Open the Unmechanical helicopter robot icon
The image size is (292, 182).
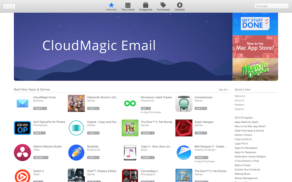pyautogui.click(x=184, y=104)
